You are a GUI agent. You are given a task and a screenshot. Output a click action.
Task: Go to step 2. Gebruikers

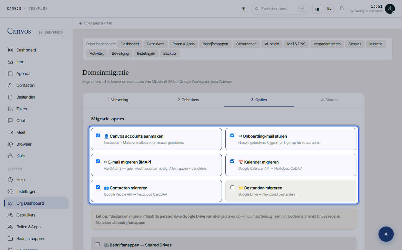188,100
